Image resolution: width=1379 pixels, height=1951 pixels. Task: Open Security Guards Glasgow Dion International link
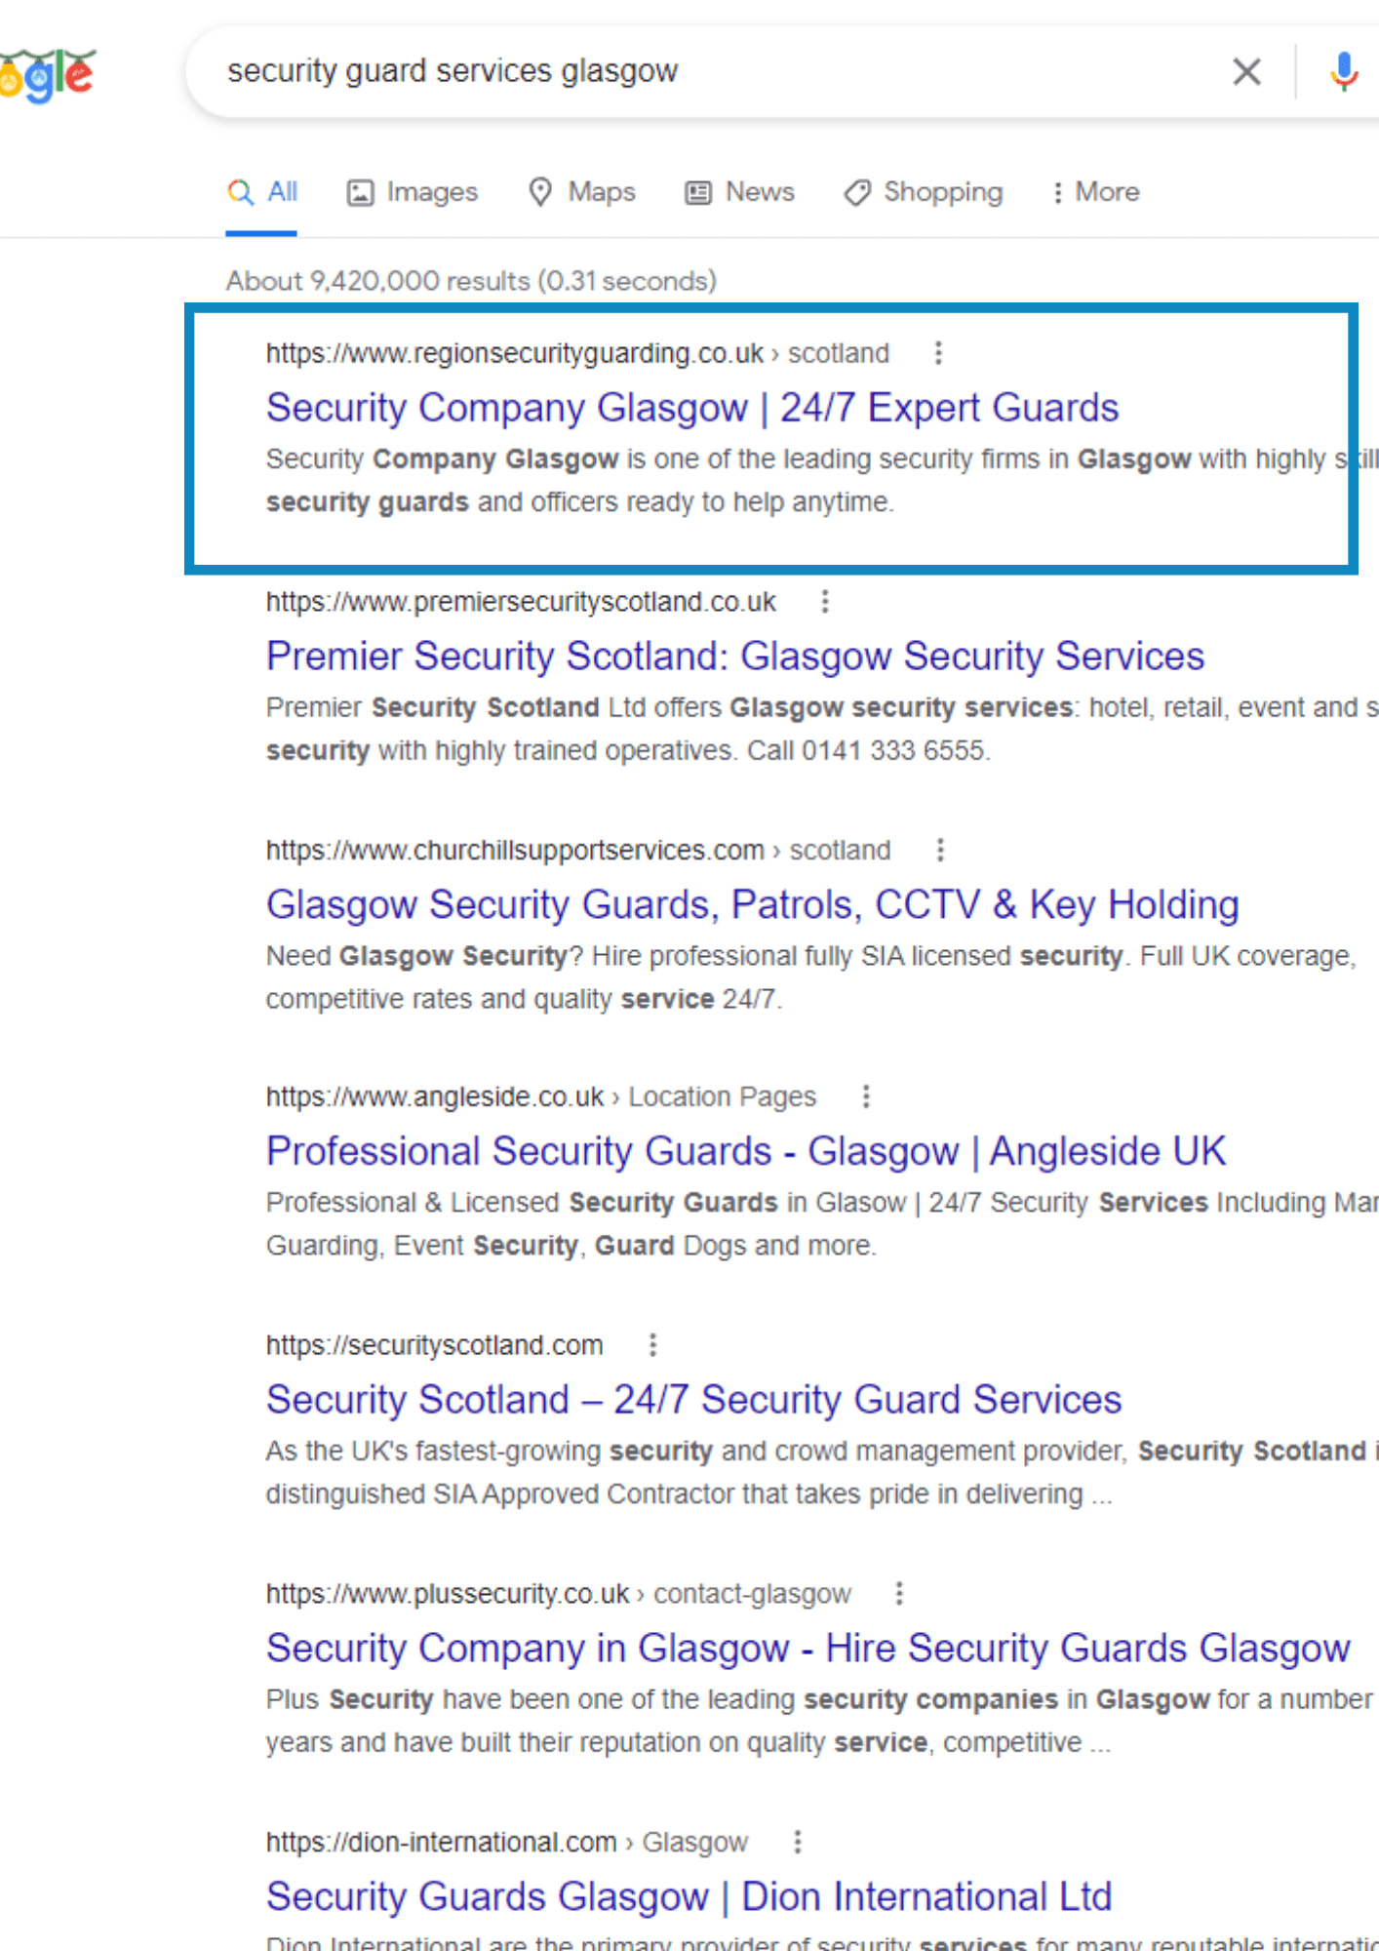point(689,1896)
